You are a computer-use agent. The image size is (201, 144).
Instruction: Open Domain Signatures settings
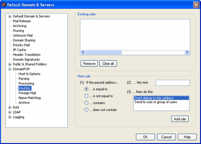tap(26, 60)
